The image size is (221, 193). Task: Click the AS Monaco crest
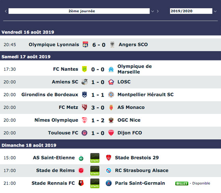point(111,108)
